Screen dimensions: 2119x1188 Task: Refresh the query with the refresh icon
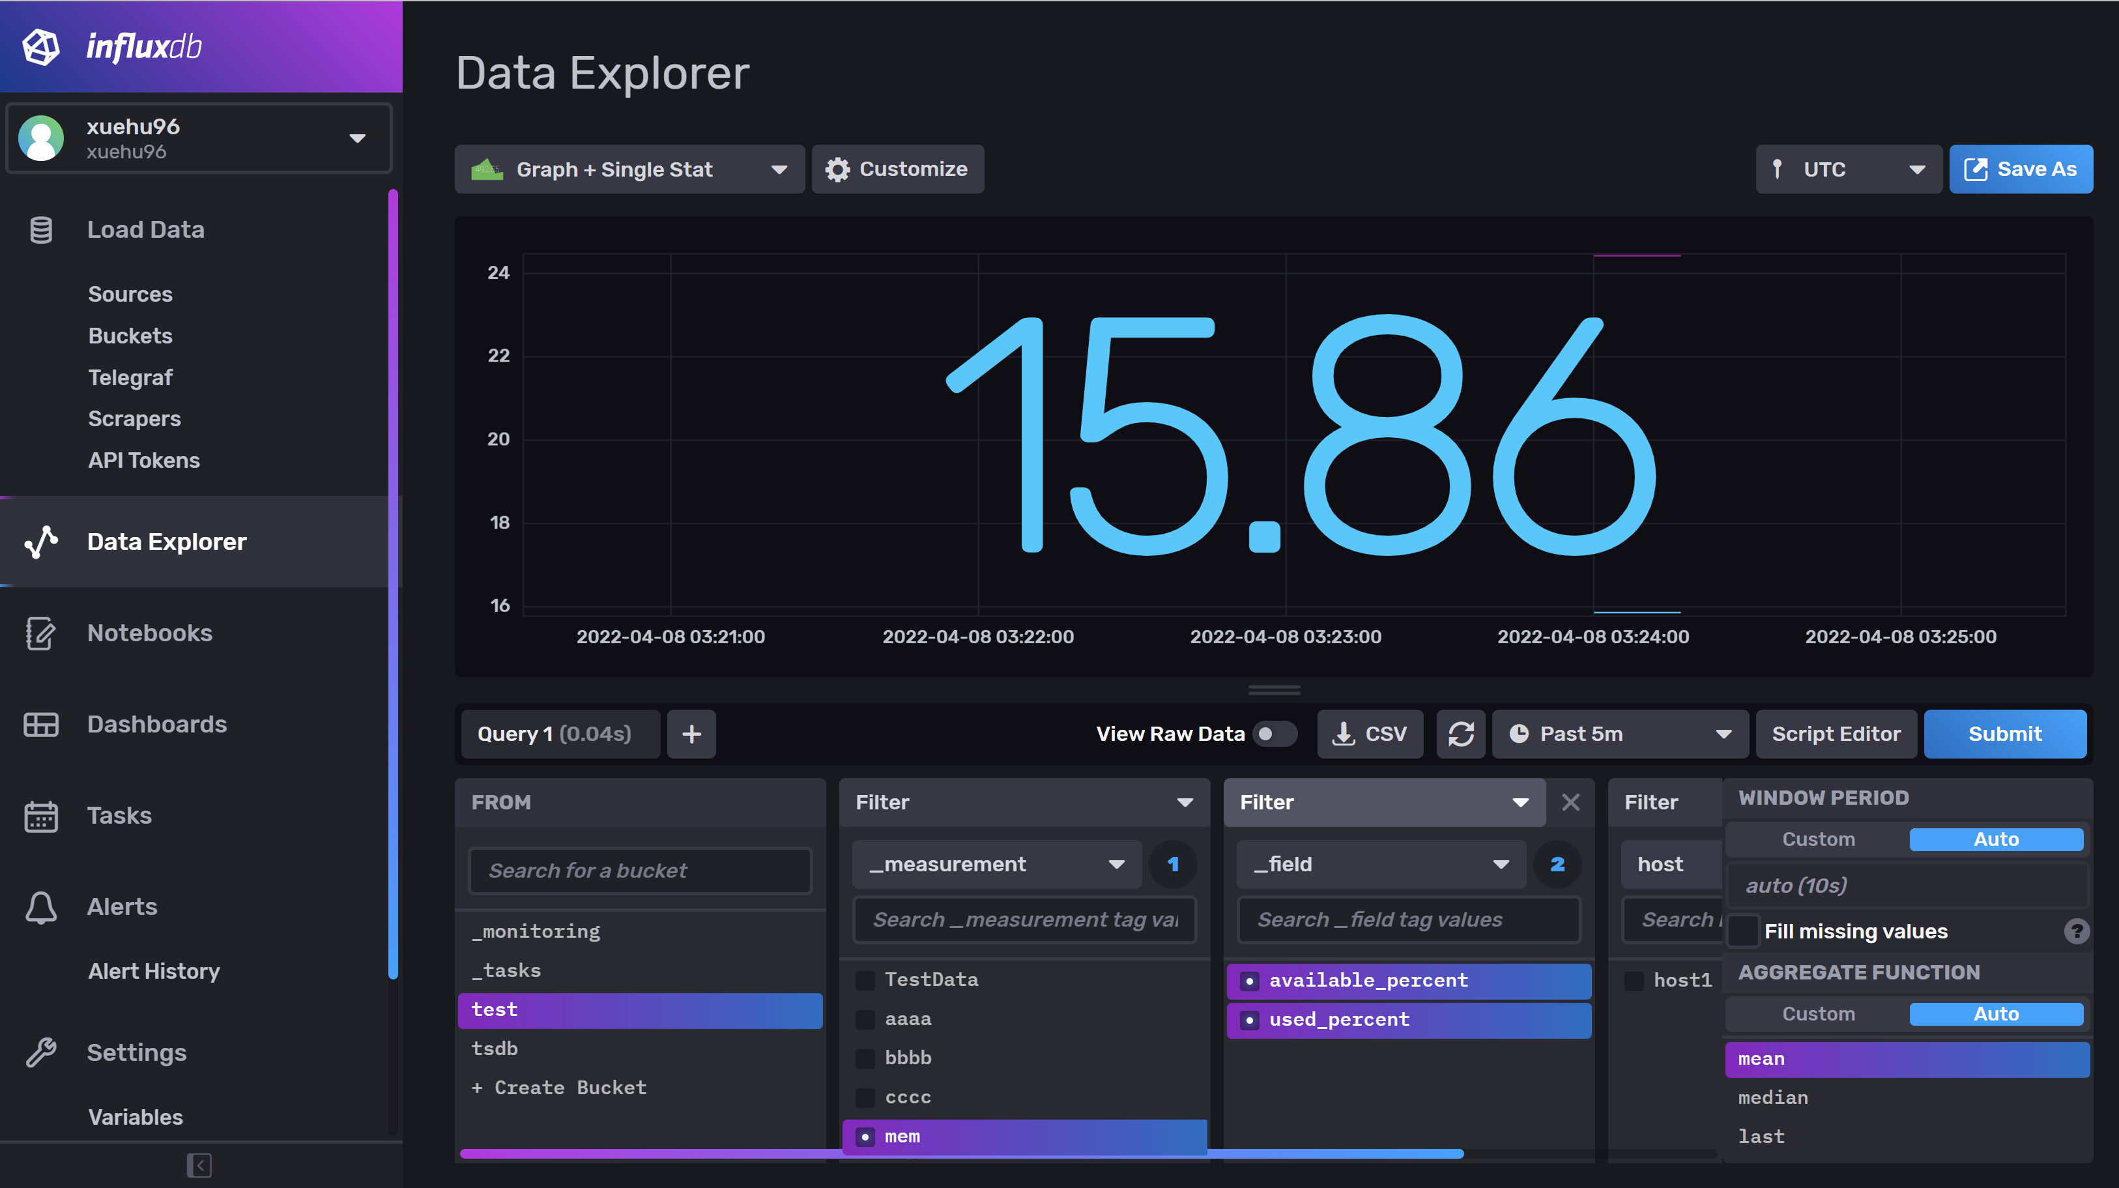click(1461, 733)
